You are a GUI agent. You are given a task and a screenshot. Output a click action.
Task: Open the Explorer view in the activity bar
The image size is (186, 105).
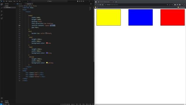click(x=2, y=4)
